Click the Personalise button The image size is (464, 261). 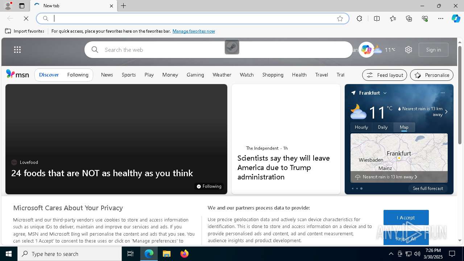click(x=432, y=75)
